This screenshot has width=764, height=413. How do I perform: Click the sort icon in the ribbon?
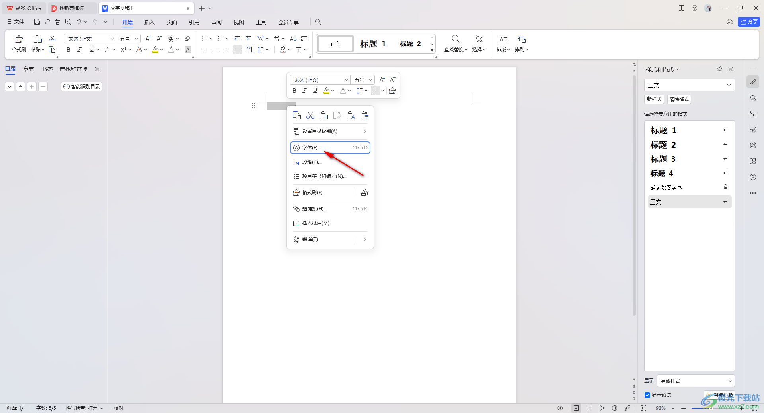293,39
